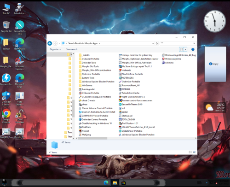Select the Windows Update Blocker Portable folder
The image size is (230, 187).
tap(97, 82)
